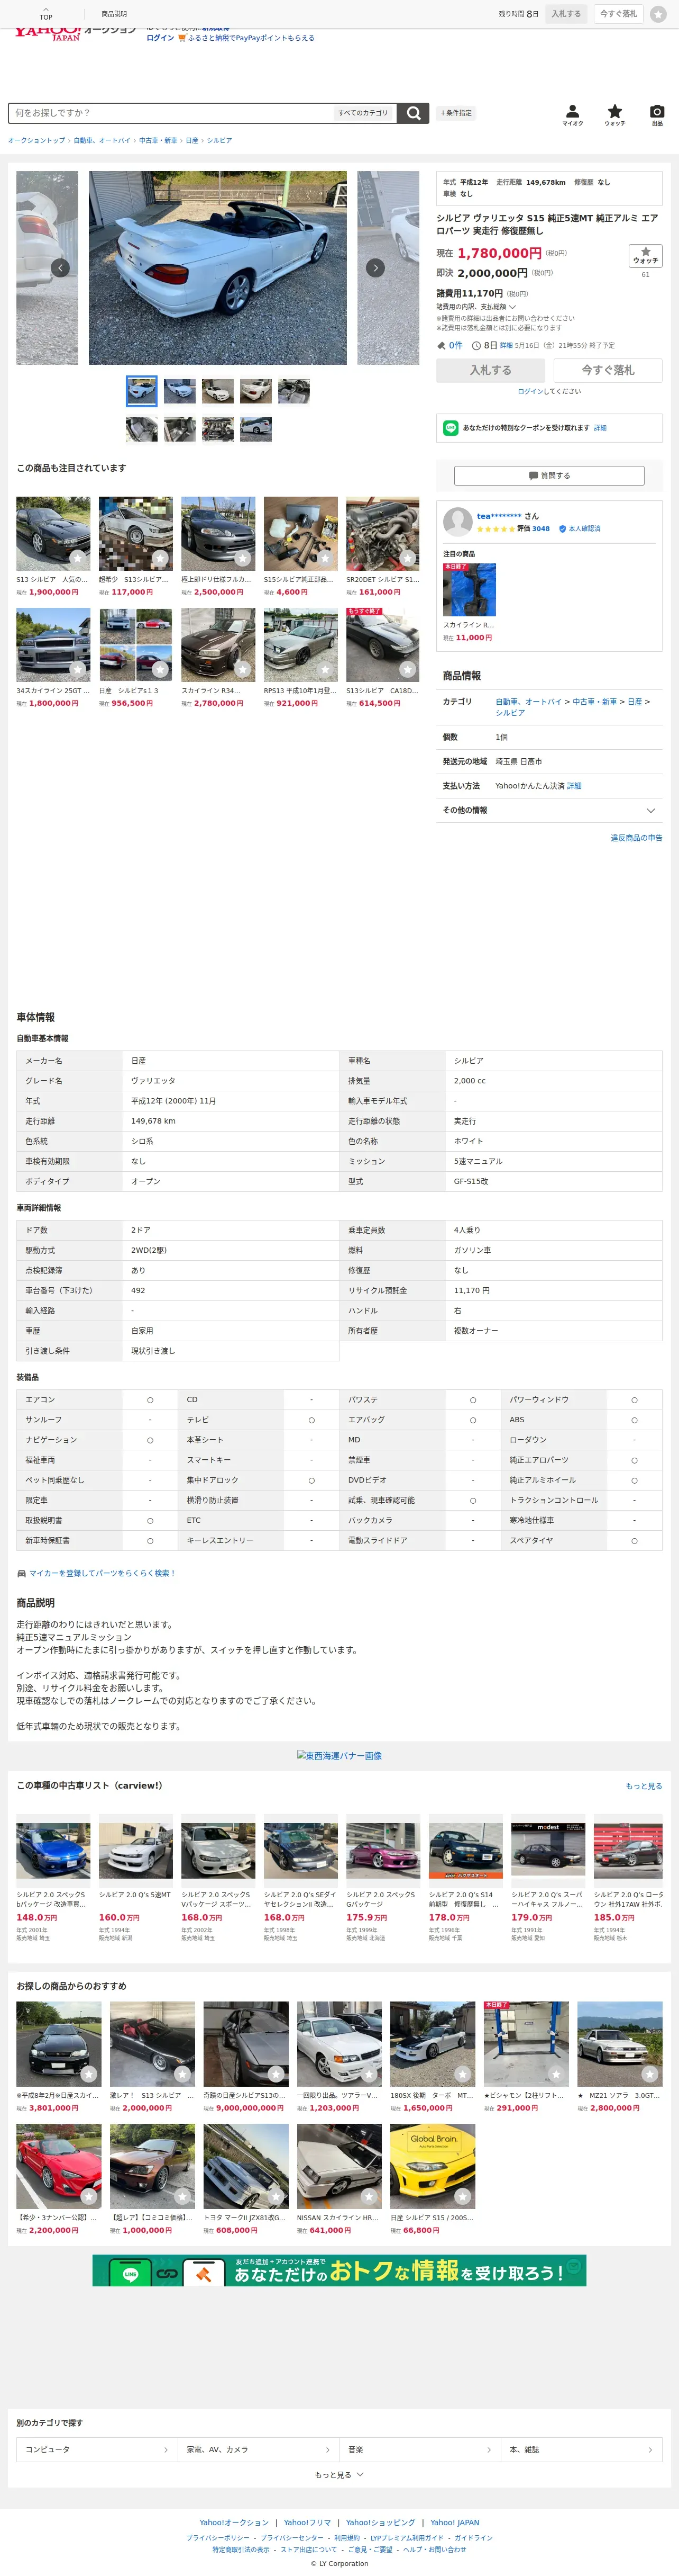Screen dimensions: 679x2576
Task: Expand the その他の情報 section
Action: (549, 810)
